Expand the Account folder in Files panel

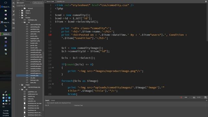[x=22, y=8]
